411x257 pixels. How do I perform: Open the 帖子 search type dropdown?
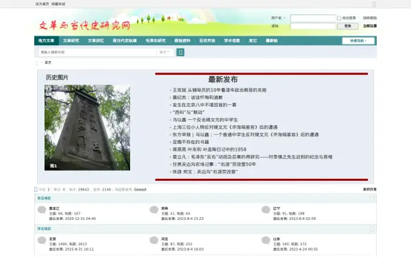164,52
